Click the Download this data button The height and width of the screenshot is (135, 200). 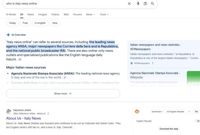[168, 129]
